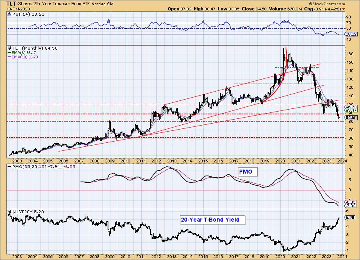Click the 1 label on the yield axis
Image resolution: width=360 pixels, height=260 pixels.
[x=348, y=250]
